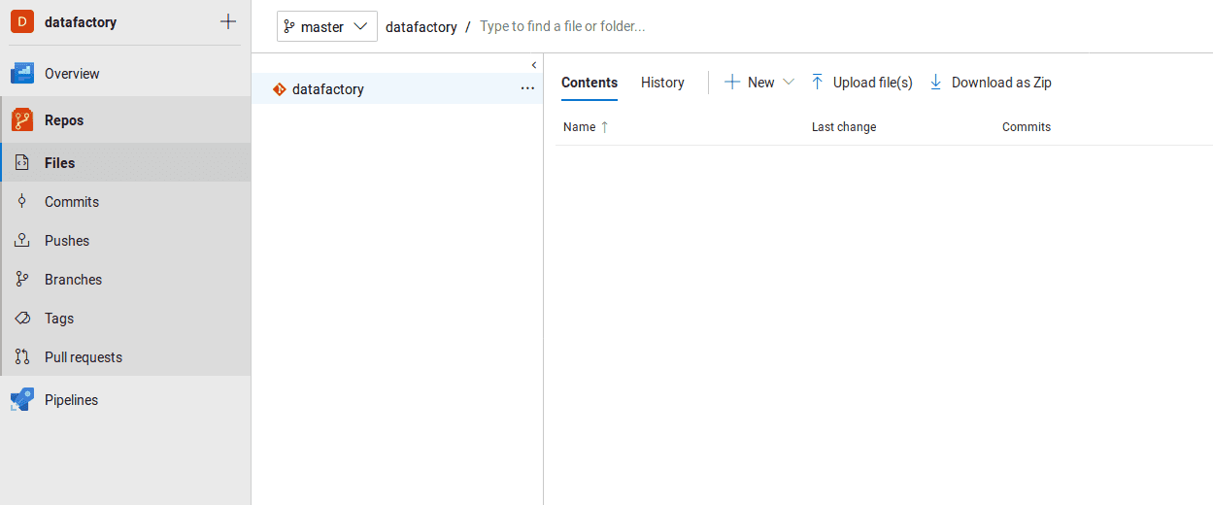Click Upload file(s) button label
This screenshot has height=505, width=1213.
point(873,83)
